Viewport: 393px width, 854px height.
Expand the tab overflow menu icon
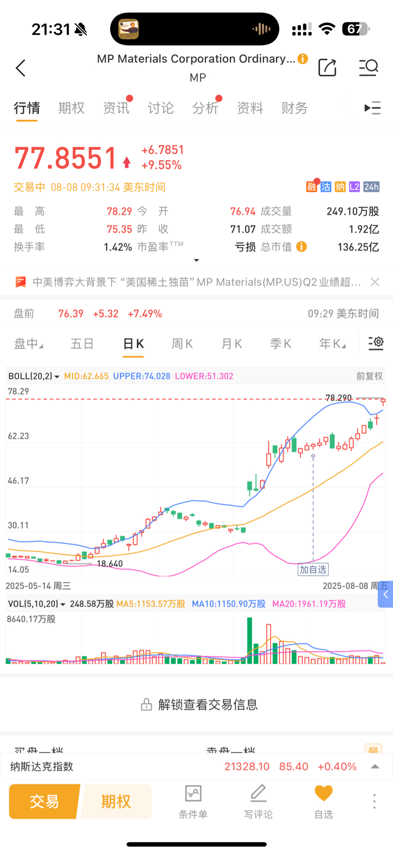(x=373, y=108)
